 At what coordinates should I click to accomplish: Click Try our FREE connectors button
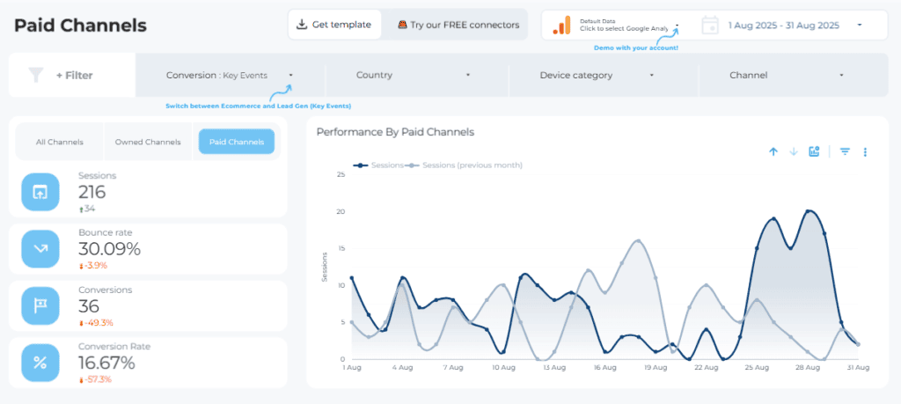point(458,25)
